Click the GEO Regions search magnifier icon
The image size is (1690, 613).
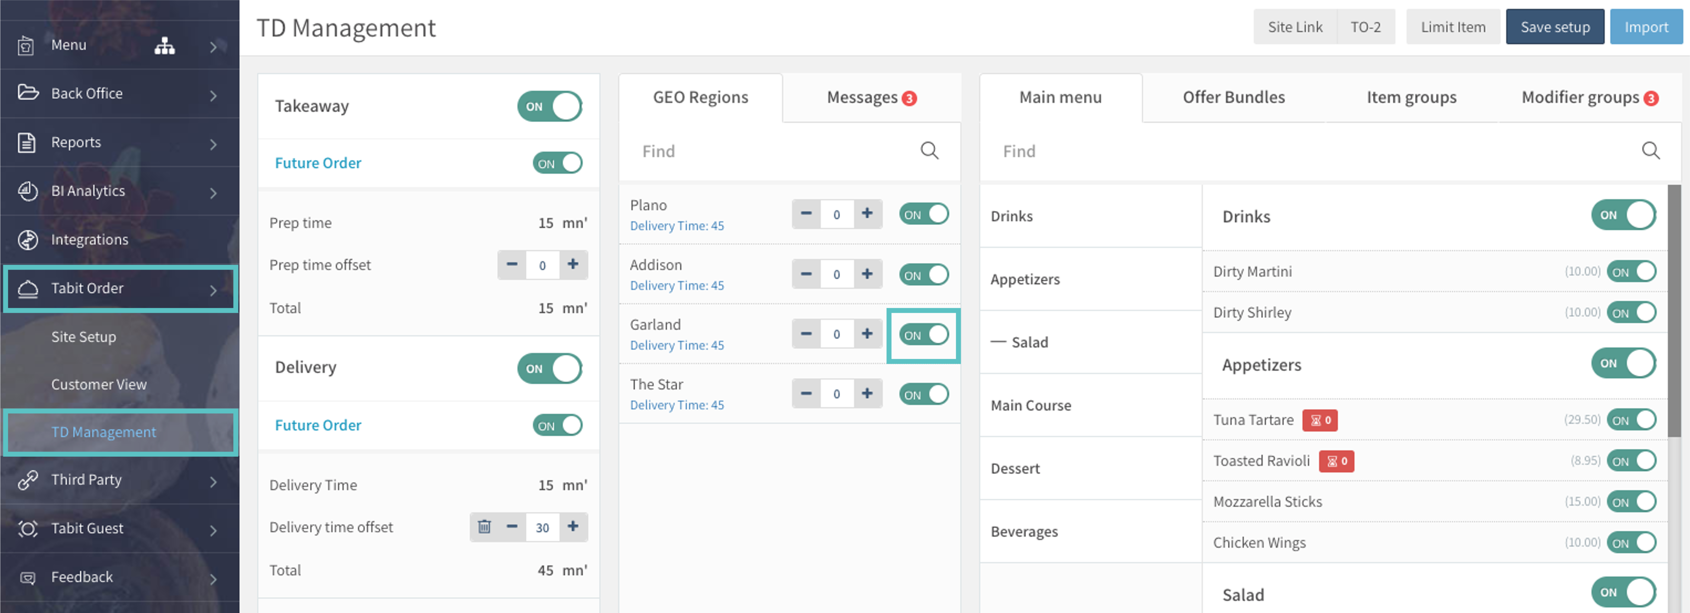[x=929, y=151]
